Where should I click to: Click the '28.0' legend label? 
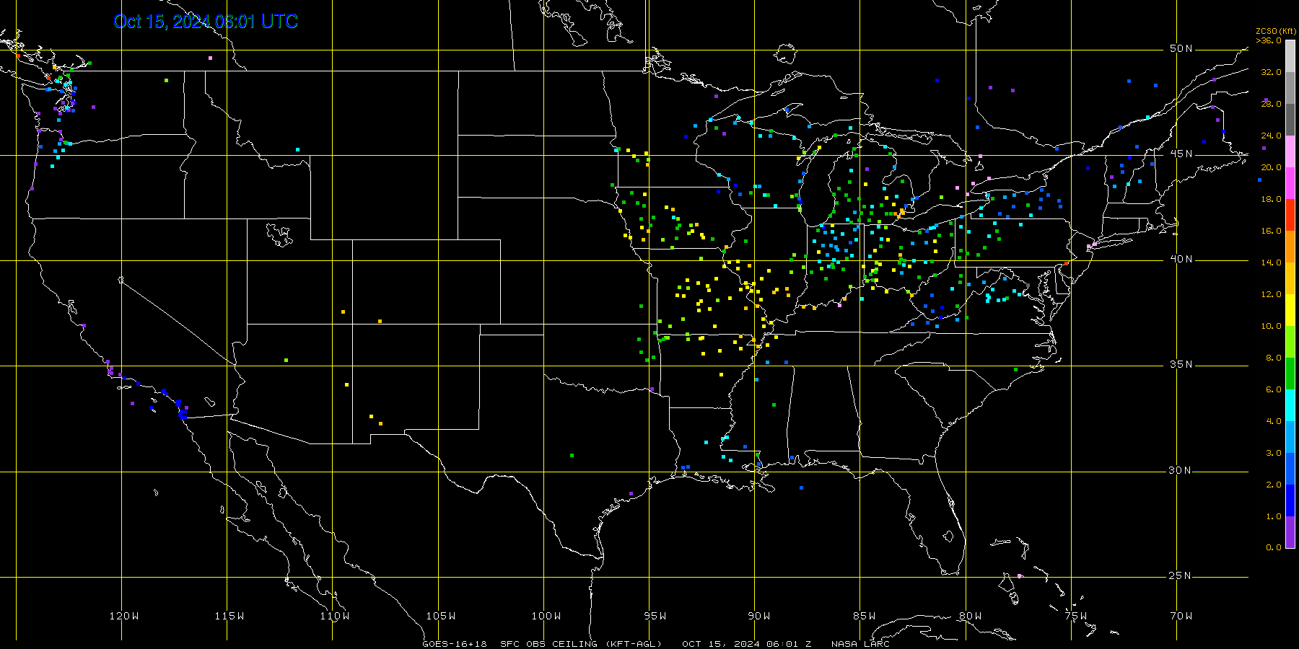click(x=1272, y=104)
